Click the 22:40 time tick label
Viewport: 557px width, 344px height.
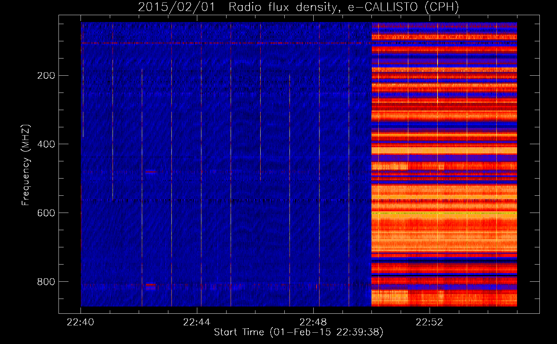(81, 322)
